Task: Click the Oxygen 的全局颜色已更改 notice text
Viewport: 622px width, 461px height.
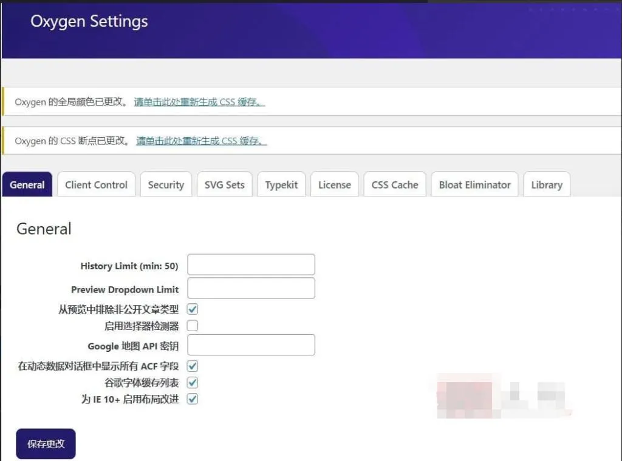Action: click(x=72, y=102)
